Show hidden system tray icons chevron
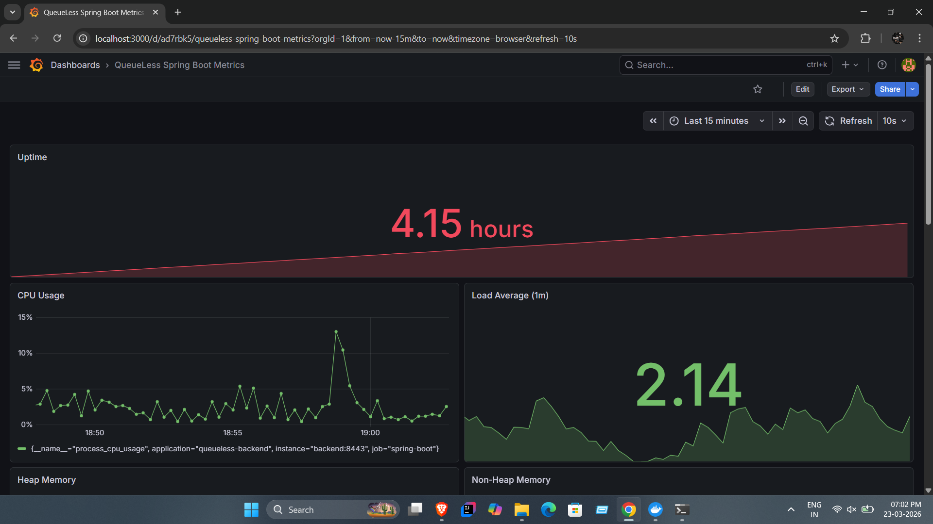The image size is (933, 524). tap(791, 509)
